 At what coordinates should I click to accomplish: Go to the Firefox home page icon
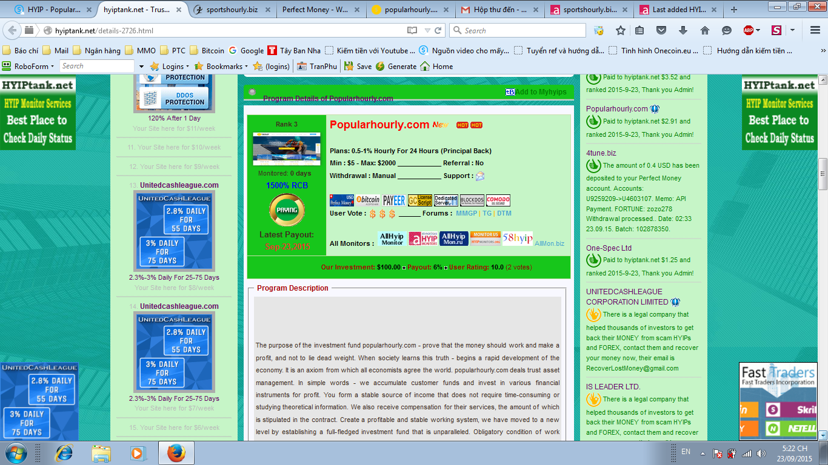click(x=704, y=30)
